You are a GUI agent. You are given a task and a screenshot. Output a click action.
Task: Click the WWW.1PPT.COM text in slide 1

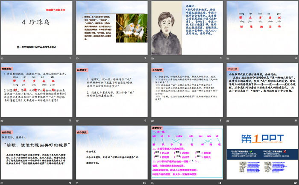click(45, 47)
